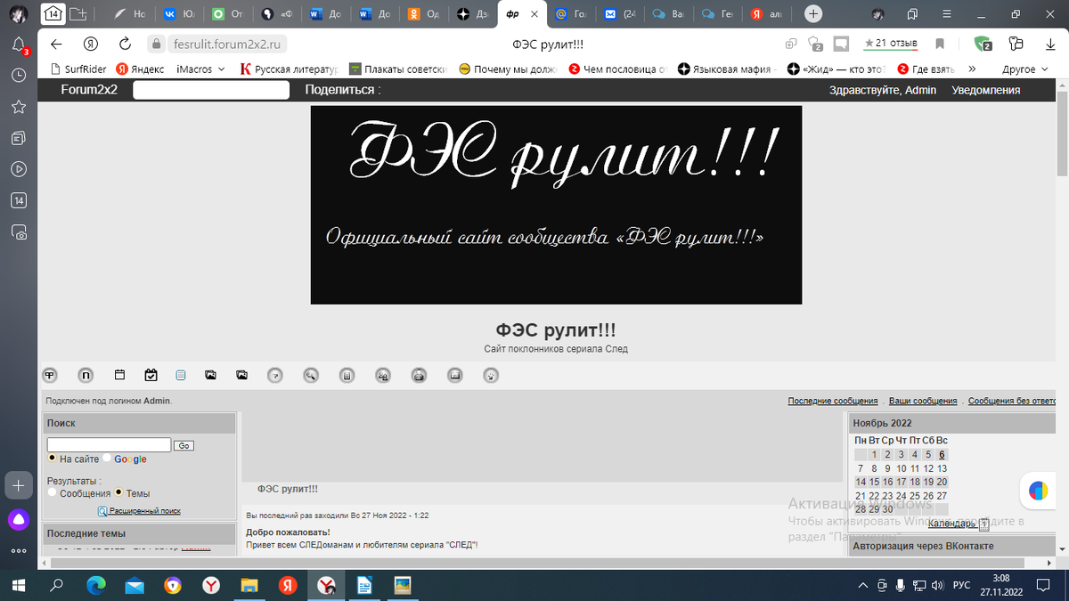Click the Forum2x2 toolbar link
The width and height of the screenshot is (1069, 601).
[89, 89]
